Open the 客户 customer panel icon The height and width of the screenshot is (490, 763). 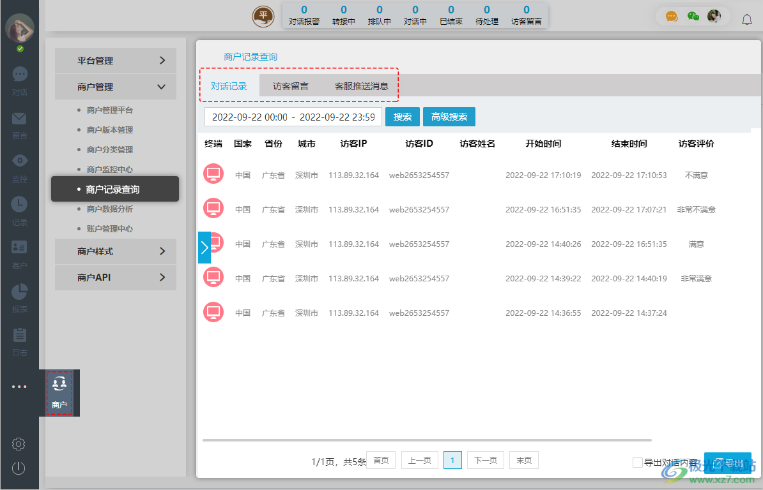pyautogui.click(x=20, y=248)
